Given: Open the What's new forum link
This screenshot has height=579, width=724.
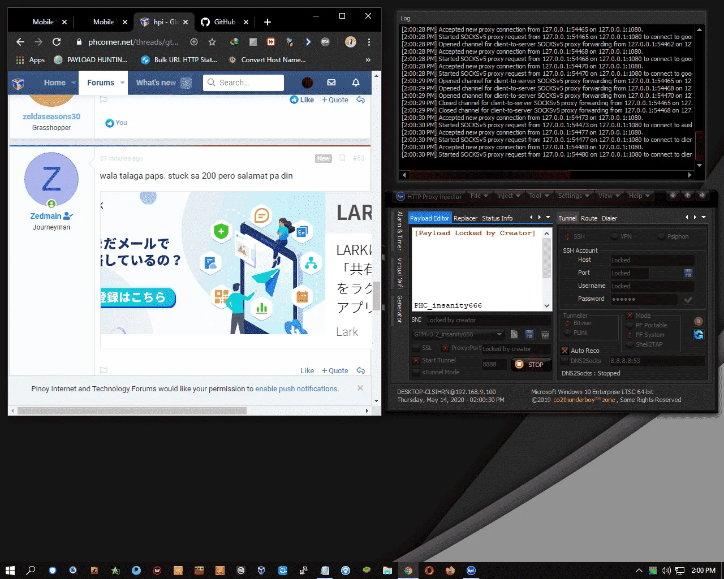Looking at the screenshot, I should coord(156,83).
